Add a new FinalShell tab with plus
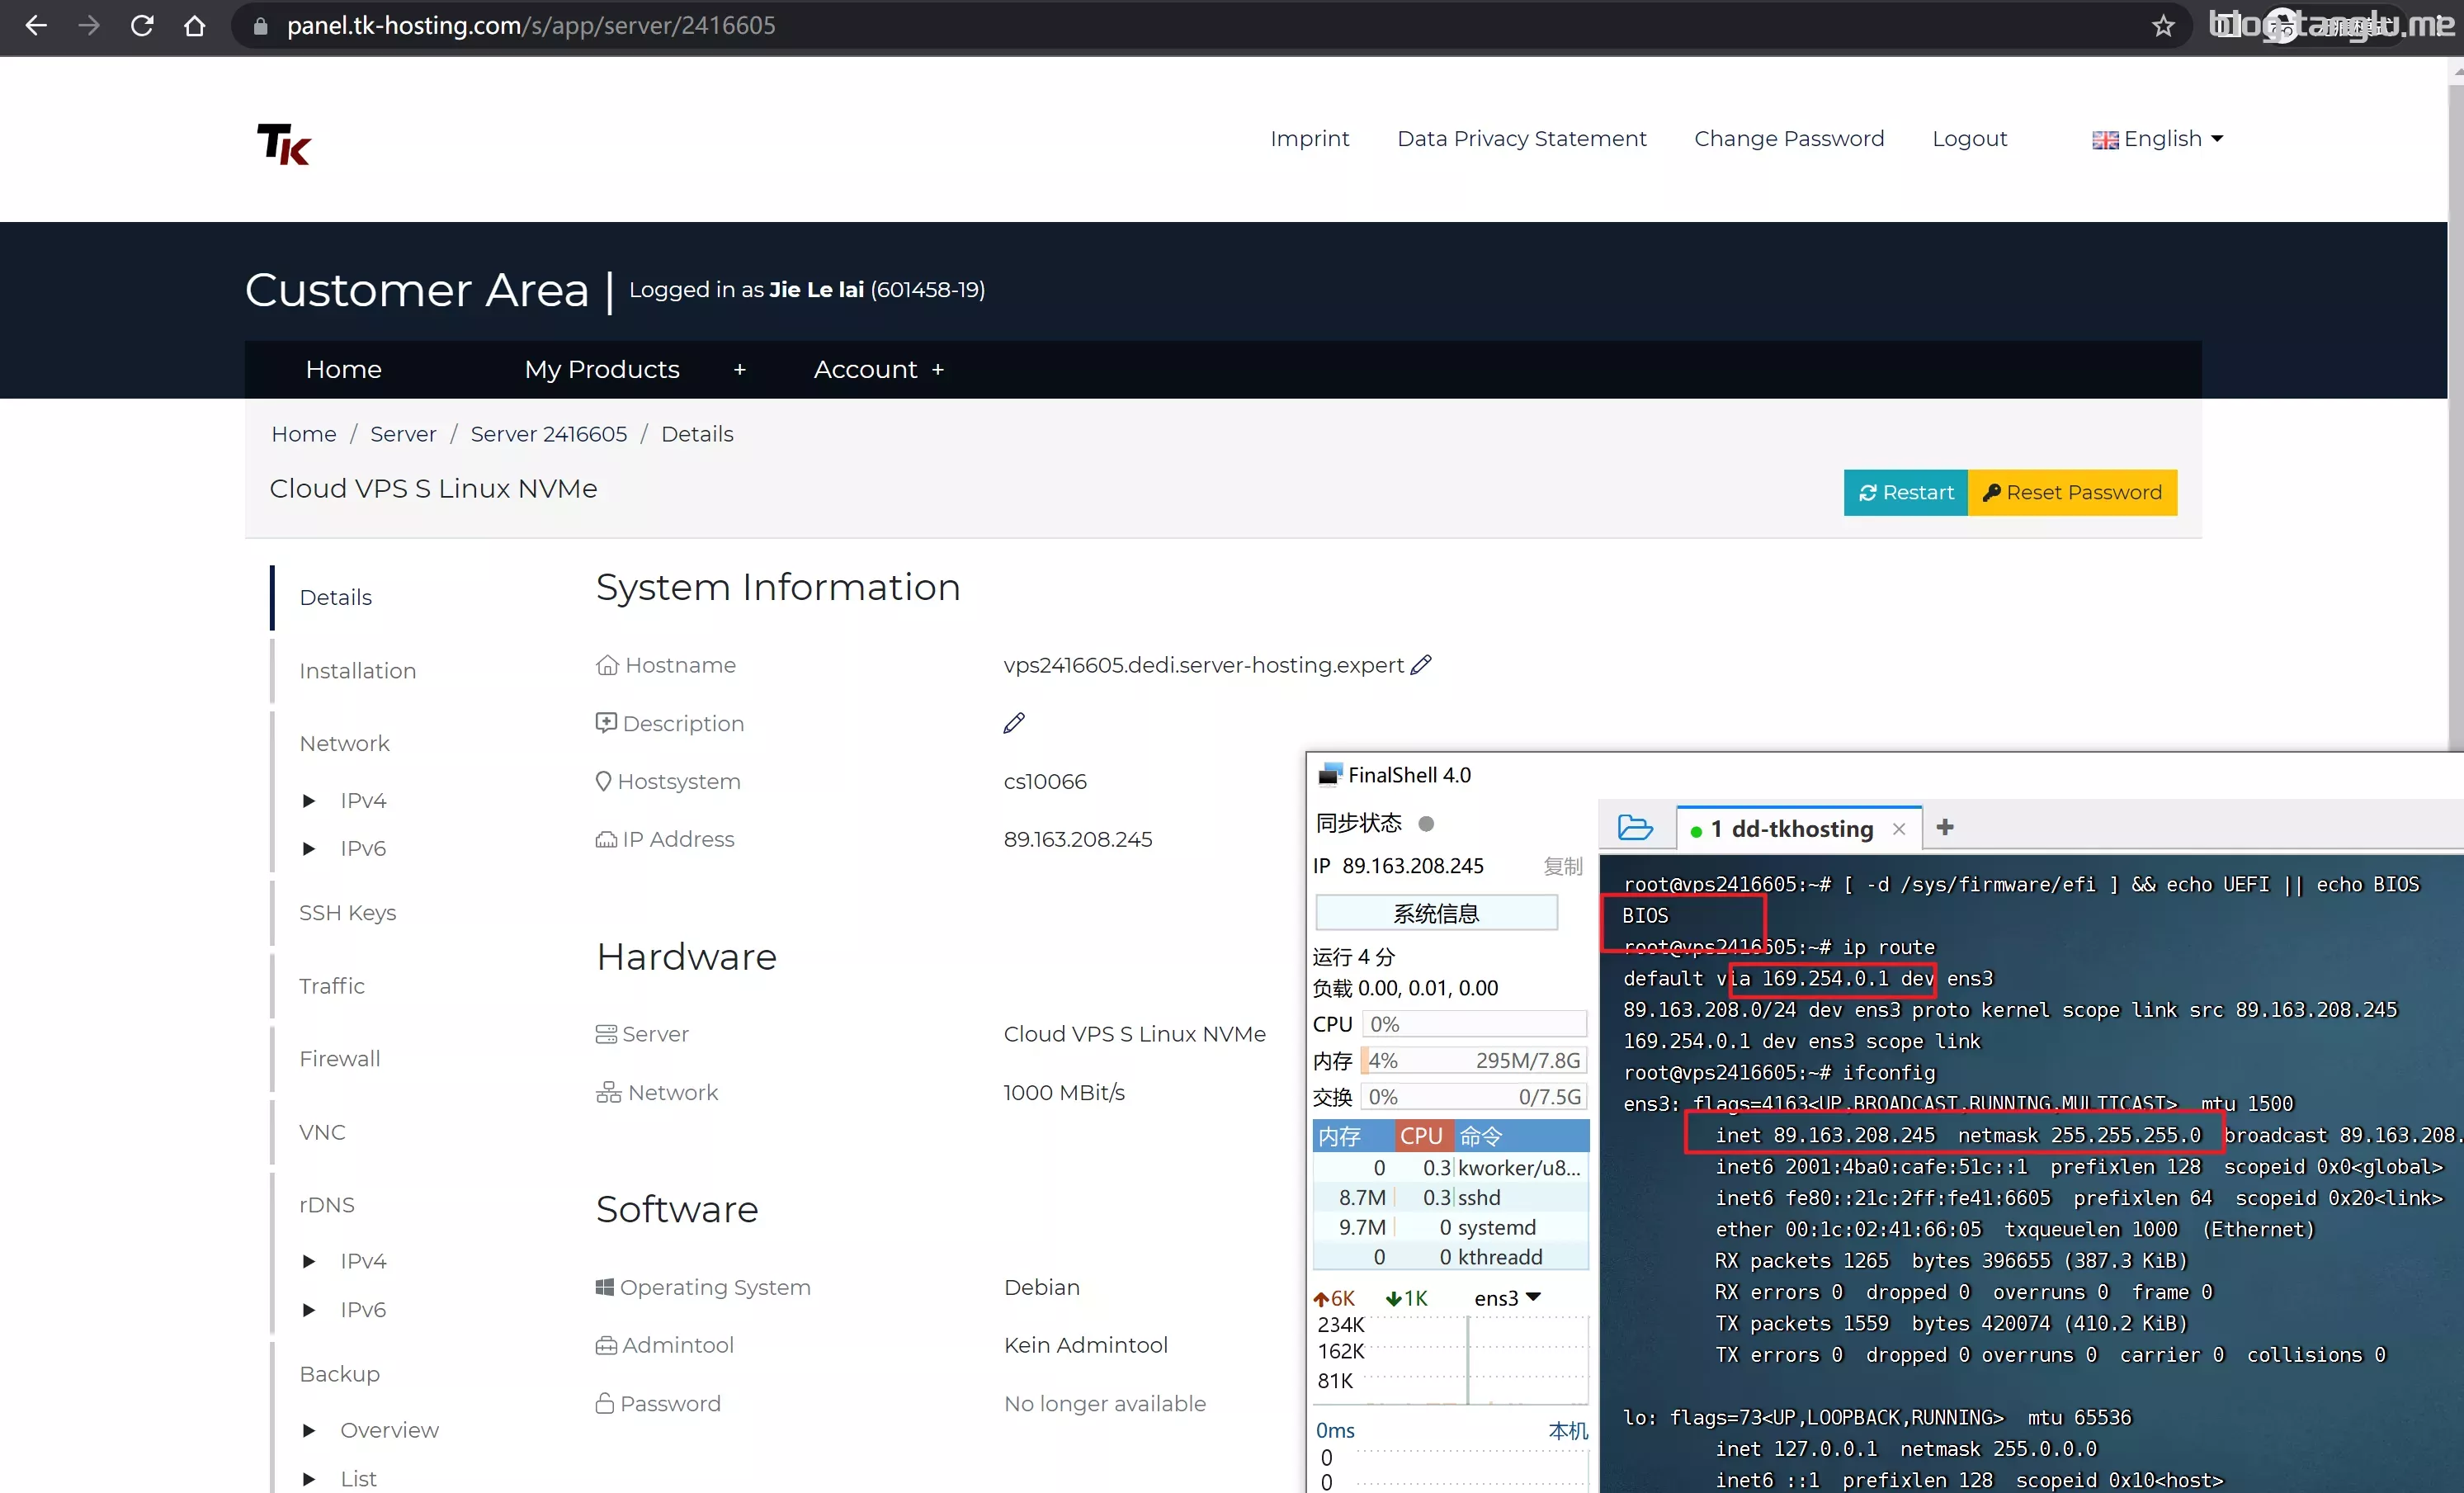The height and width of the screenshot is (1493, 2464). click(1945, 827)
